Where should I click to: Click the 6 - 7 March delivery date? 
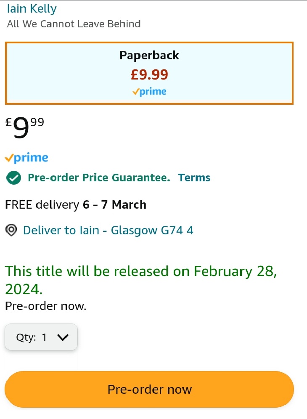114,205
